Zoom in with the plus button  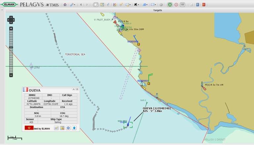pos(11,28)
